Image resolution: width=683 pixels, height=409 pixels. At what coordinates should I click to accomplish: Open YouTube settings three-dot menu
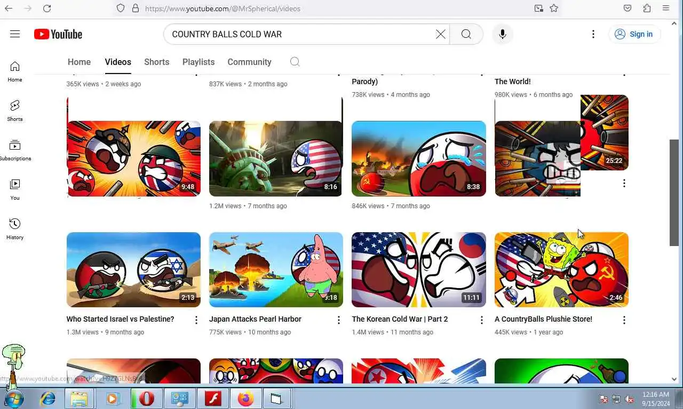point(593,34)
